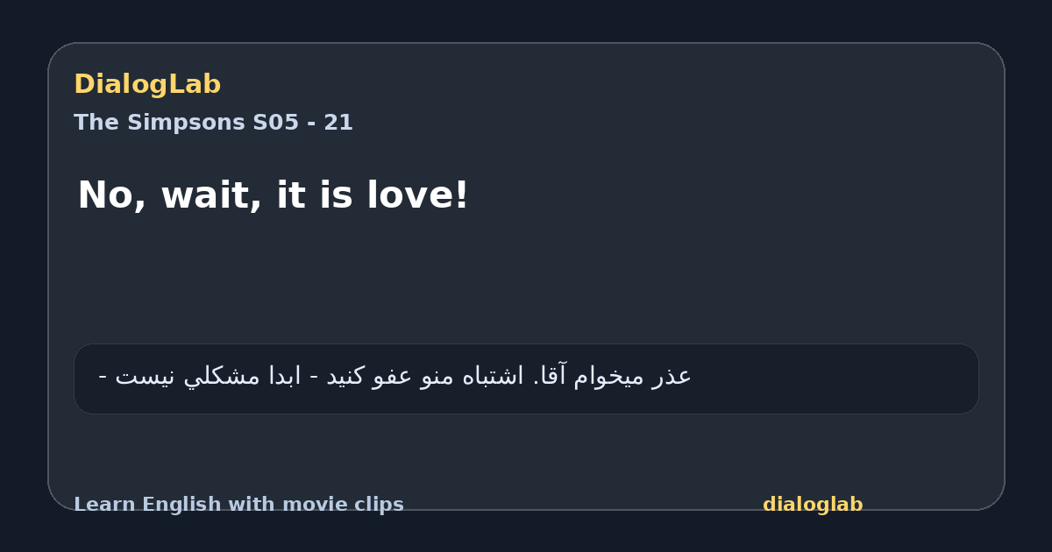This screenshot has width=1052, height=552.
Task: Click the word "English" in the footer
Action: [177, 505]
